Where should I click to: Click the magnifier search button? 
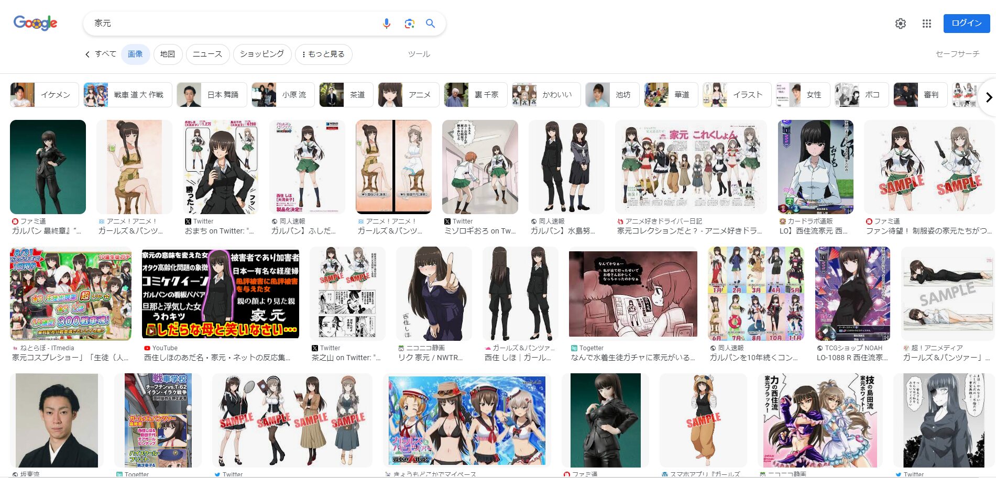[431, 24]
